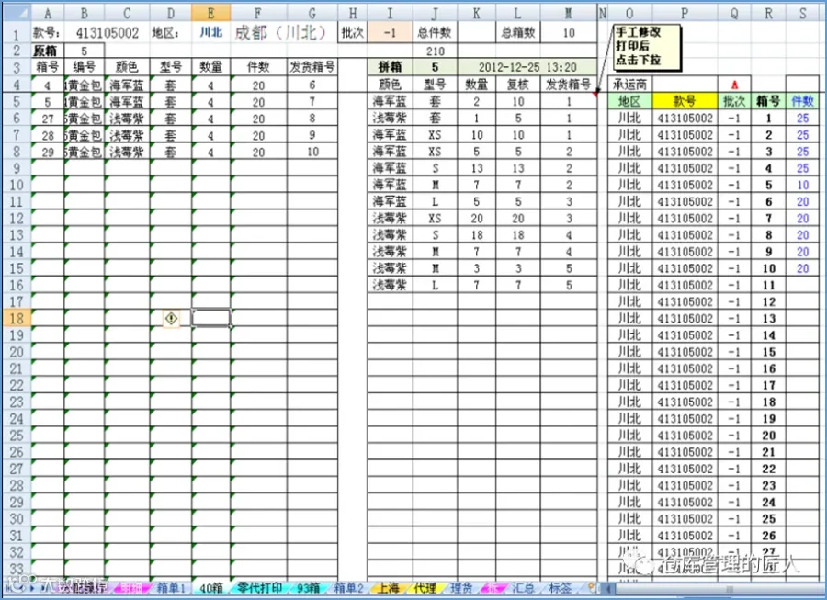Click 浅莓紫 color cell in row 8 column C
The image size is (827, 600).
127,152
